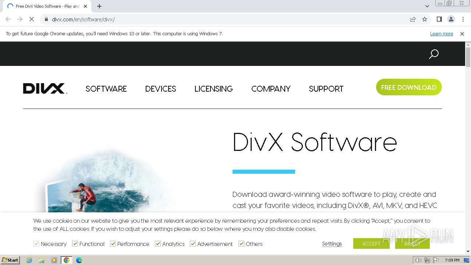The width and height of the screenshot is (471, 265).
Task: Open File Explorer from the taskbar
Action: click(x=42, y=260)
